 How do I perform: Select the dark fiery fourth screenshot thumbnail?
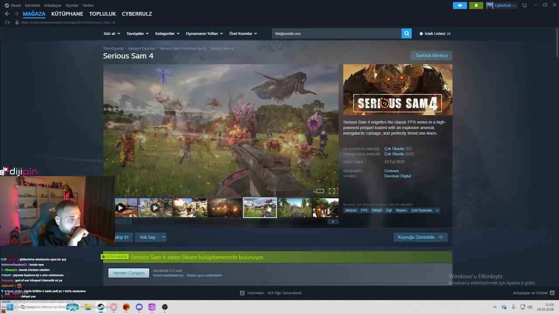pos(225,208)
